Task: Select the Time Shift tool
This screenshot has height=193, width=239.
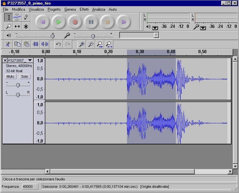Action: click(x=17, y=26)
